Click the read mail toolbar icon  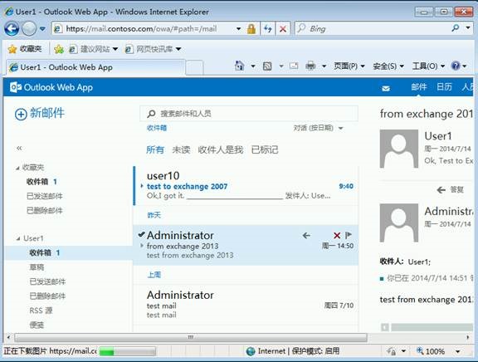(294, 66)
